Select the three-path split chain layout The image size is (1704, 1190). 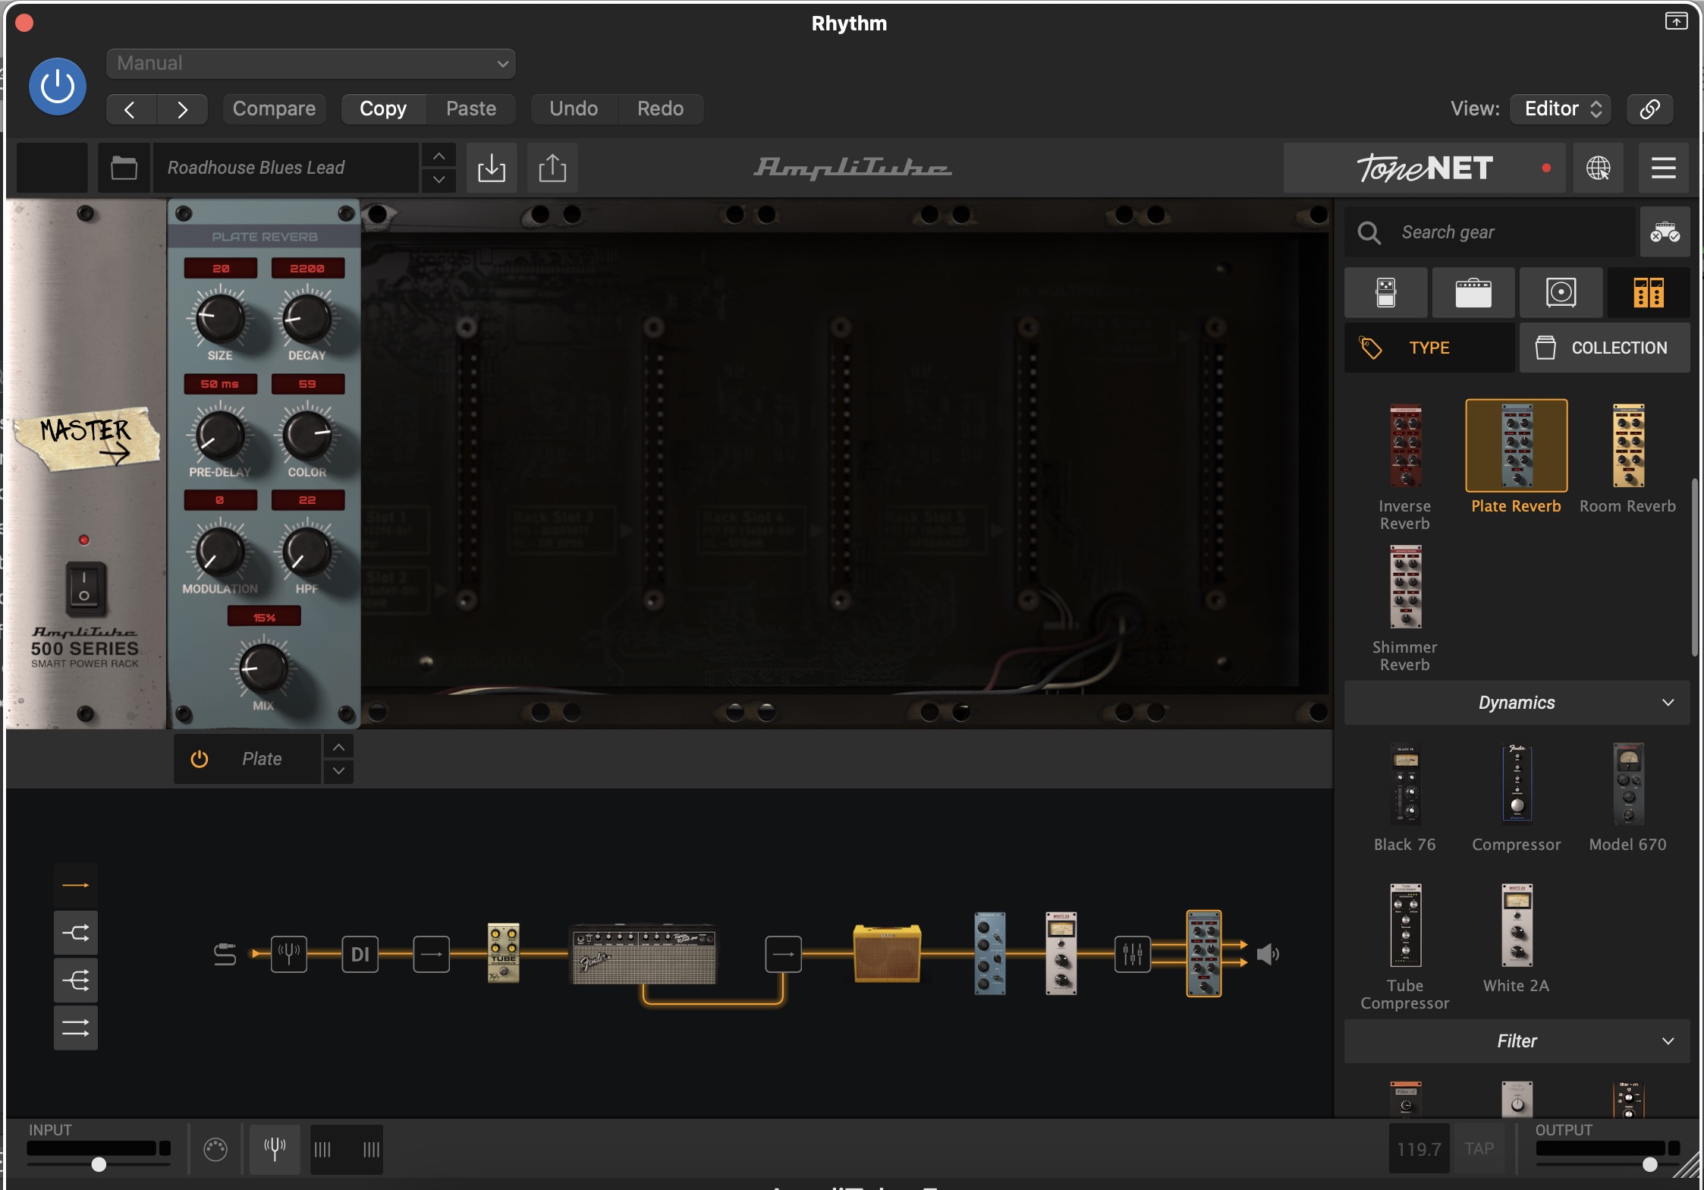[76, 981]
